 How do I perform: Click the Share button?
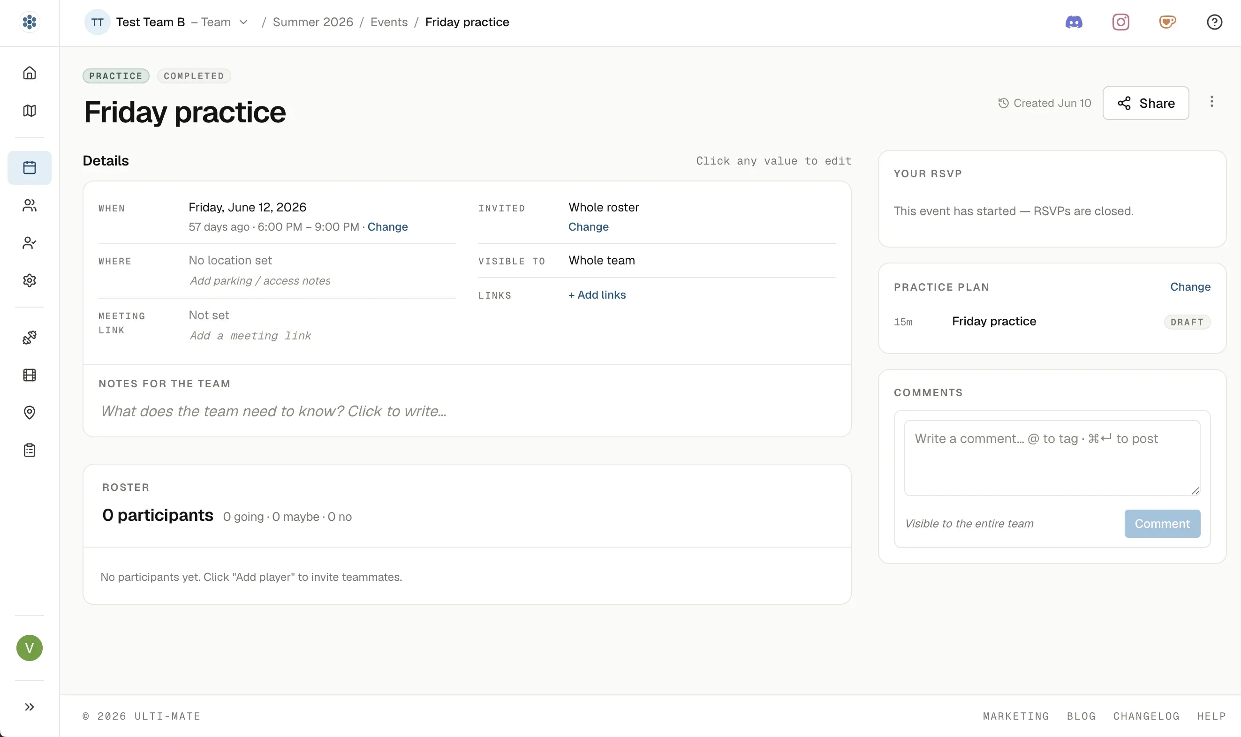point(1146,103)
